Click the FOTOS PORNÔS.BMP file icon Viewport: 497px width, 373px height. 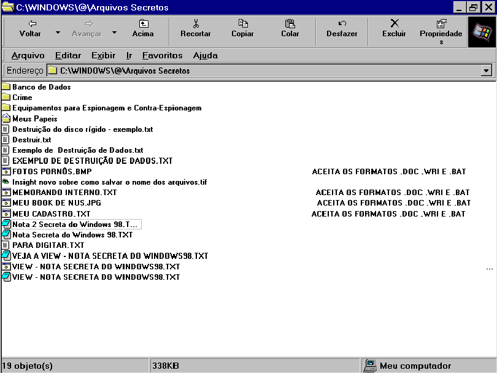6,171
